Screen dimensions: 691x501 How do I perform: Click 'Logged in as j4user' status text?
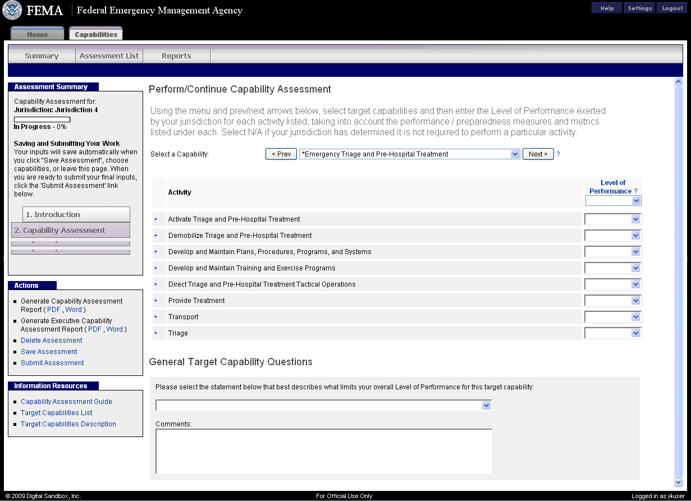pos(658,496)
